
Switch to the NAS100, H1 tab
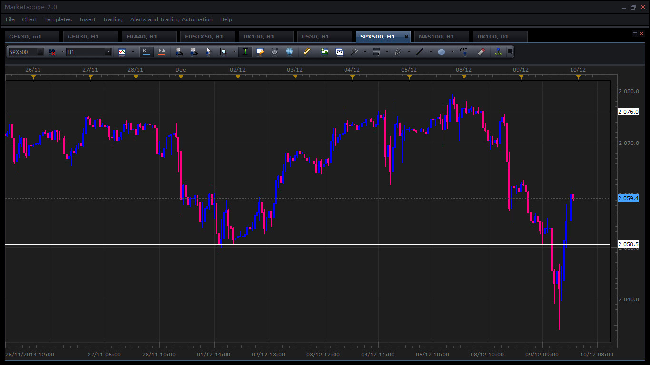pos(442,37)
